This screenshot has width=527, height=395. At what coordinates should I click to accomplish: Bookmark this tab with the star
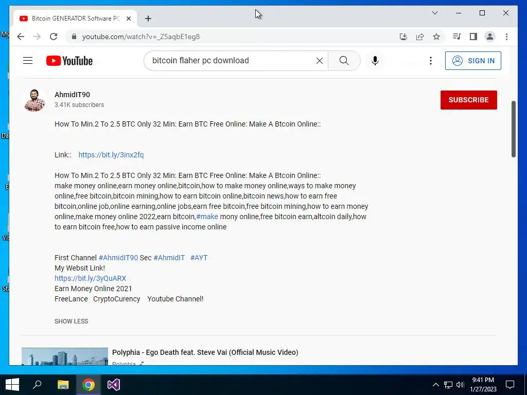tap(436, 37)
